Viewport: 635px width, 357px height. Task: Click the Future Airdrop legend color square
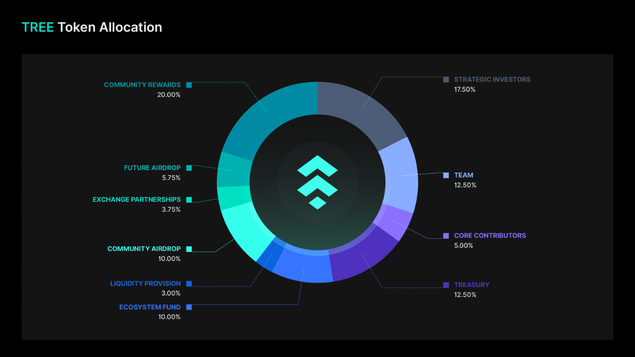click(x=189, y=168)
